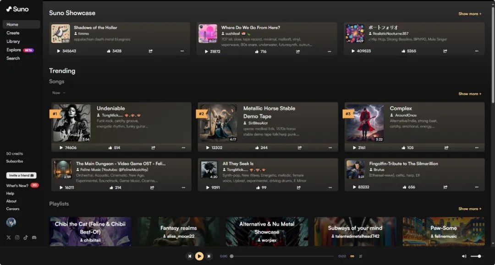Image resolution: width=495 pixels, height=265 pixels.
Task: Skip to previous track
Action: (x=190, y=256)
